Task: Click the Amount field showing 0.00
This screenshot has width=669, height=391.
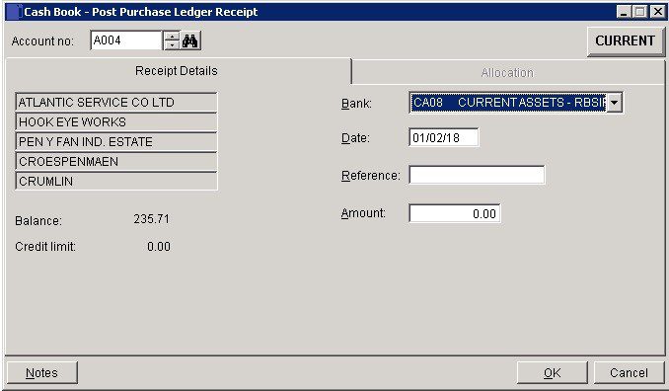Action: (x=455, y=213)
